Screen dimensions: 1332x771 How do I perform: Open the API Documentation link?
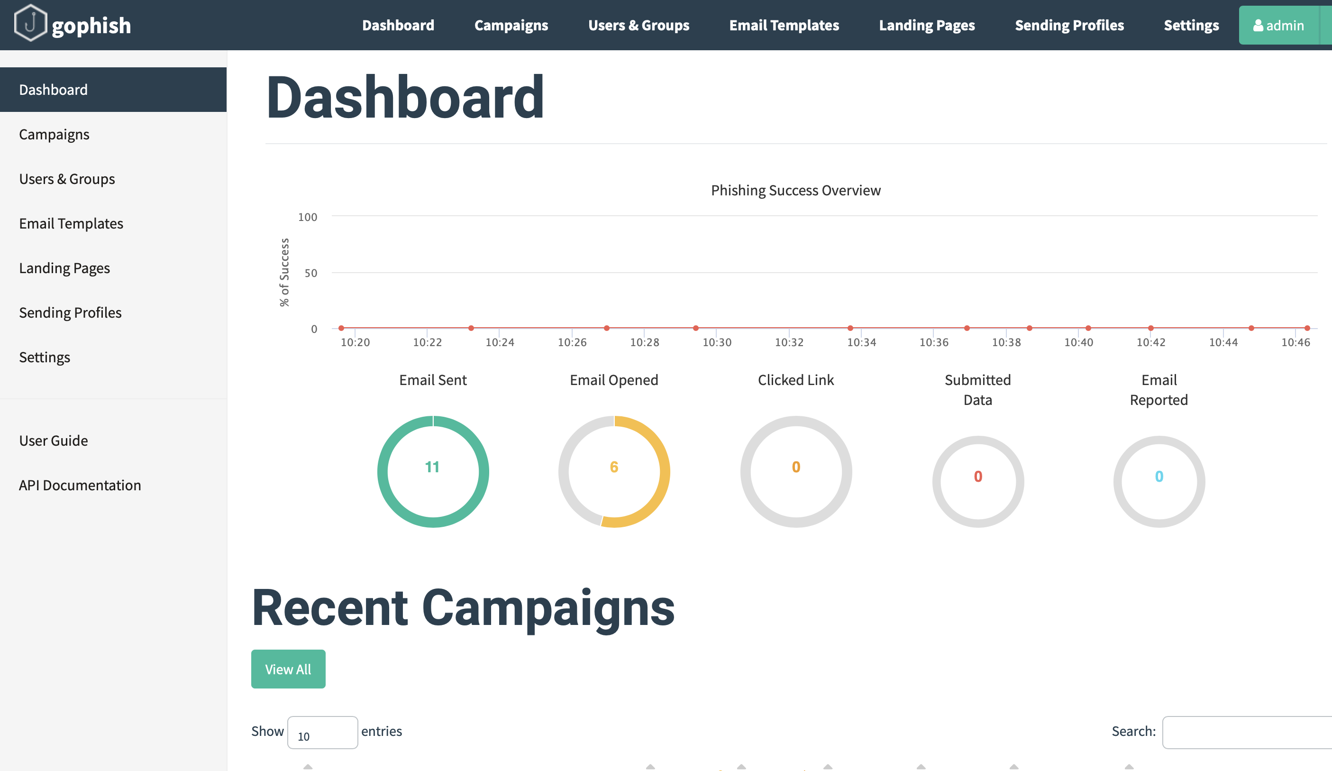click(80, 485)
